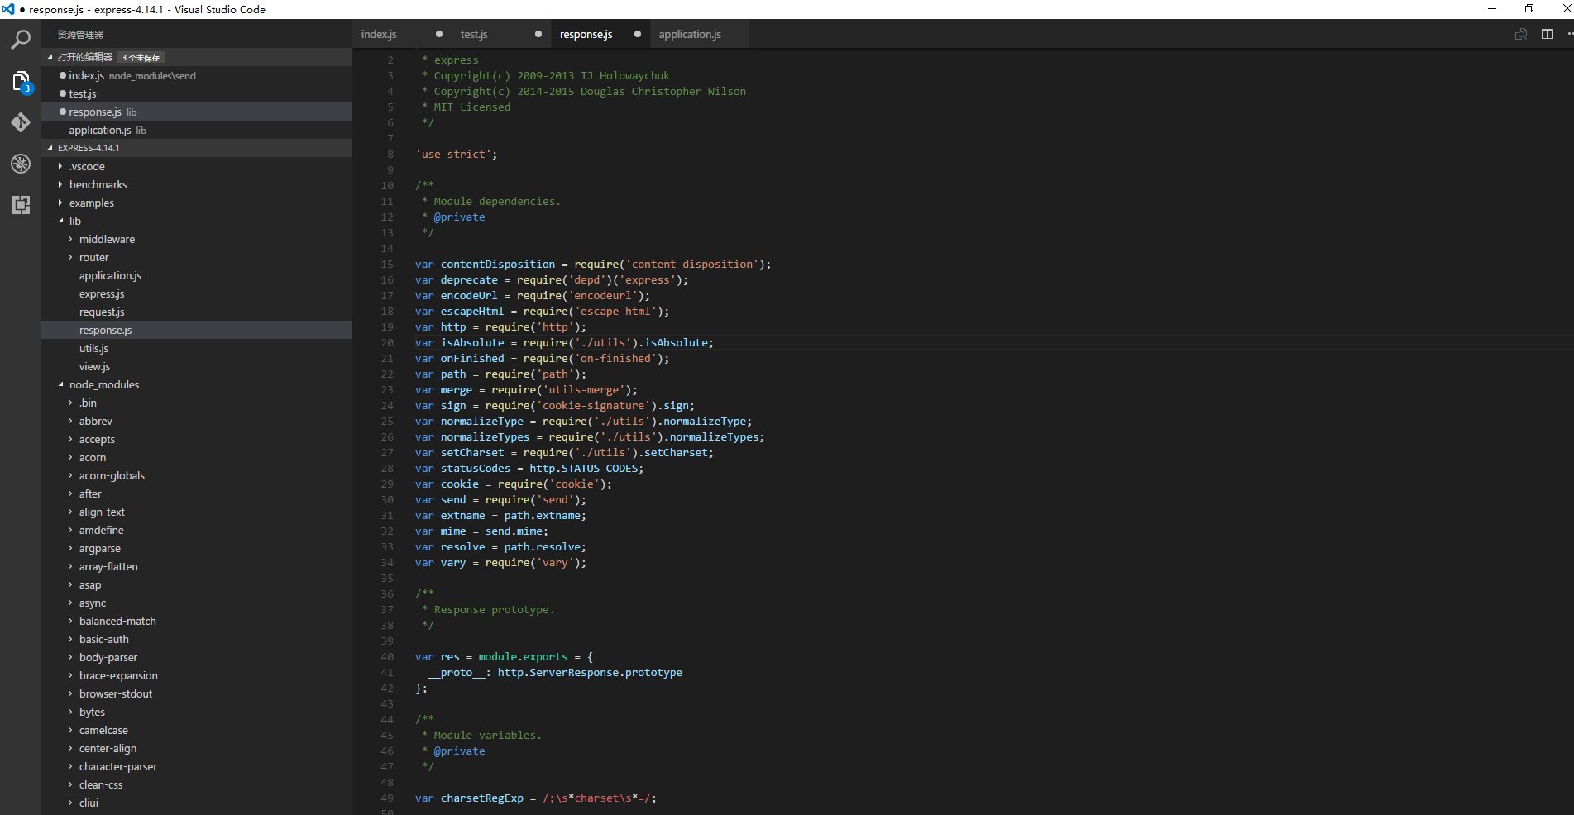Switch to the index.js tab
Viewport: 1574px width, 815px height.
point(402,34)
